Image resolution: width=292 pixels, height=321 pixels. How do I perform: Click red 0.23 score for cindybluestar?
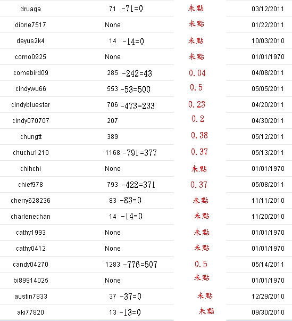[x=197, y=104]
